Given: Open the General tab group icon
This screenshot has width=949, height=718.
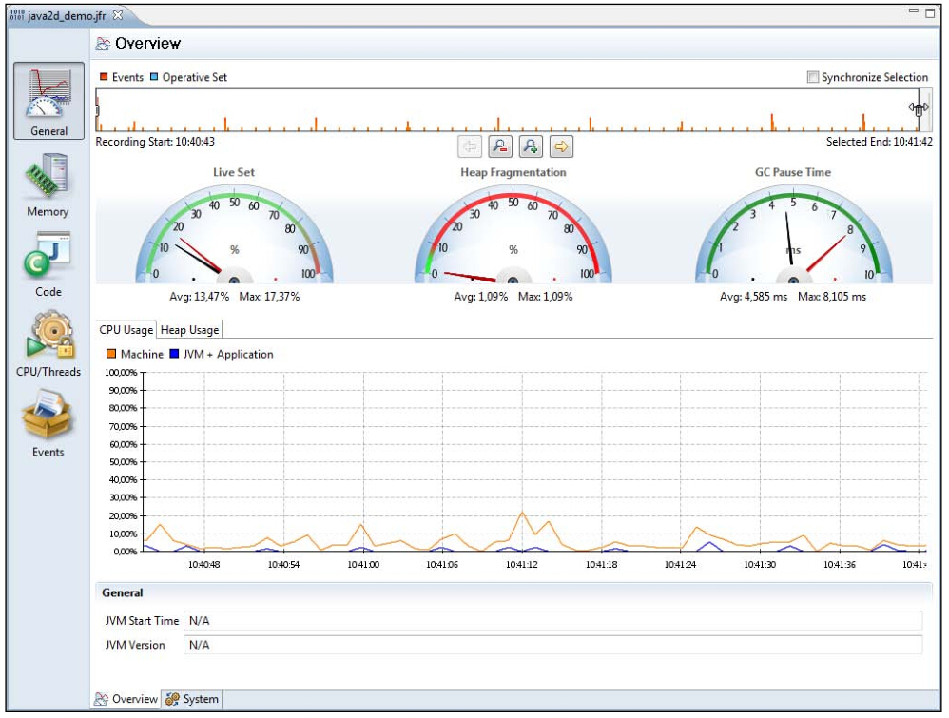Looking at the screenshot, I should pyautogui.click(x=48, y=99).
